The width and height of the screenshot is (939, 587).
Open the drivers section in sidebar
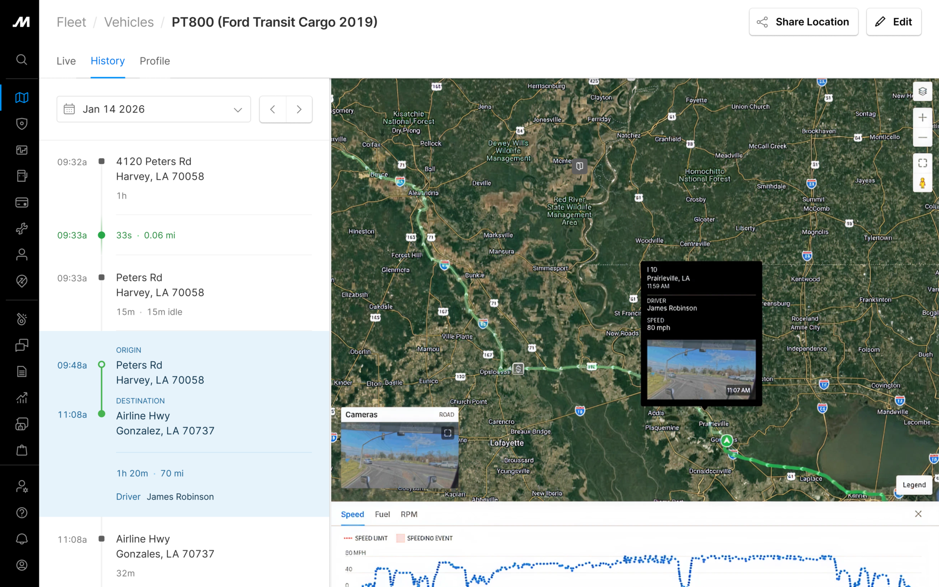tap(21, 254)
